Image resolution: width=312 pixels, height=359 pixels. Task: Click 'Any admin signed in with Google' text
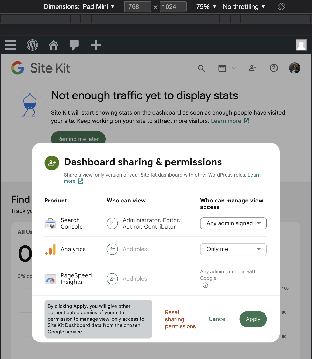pos(228,275)
